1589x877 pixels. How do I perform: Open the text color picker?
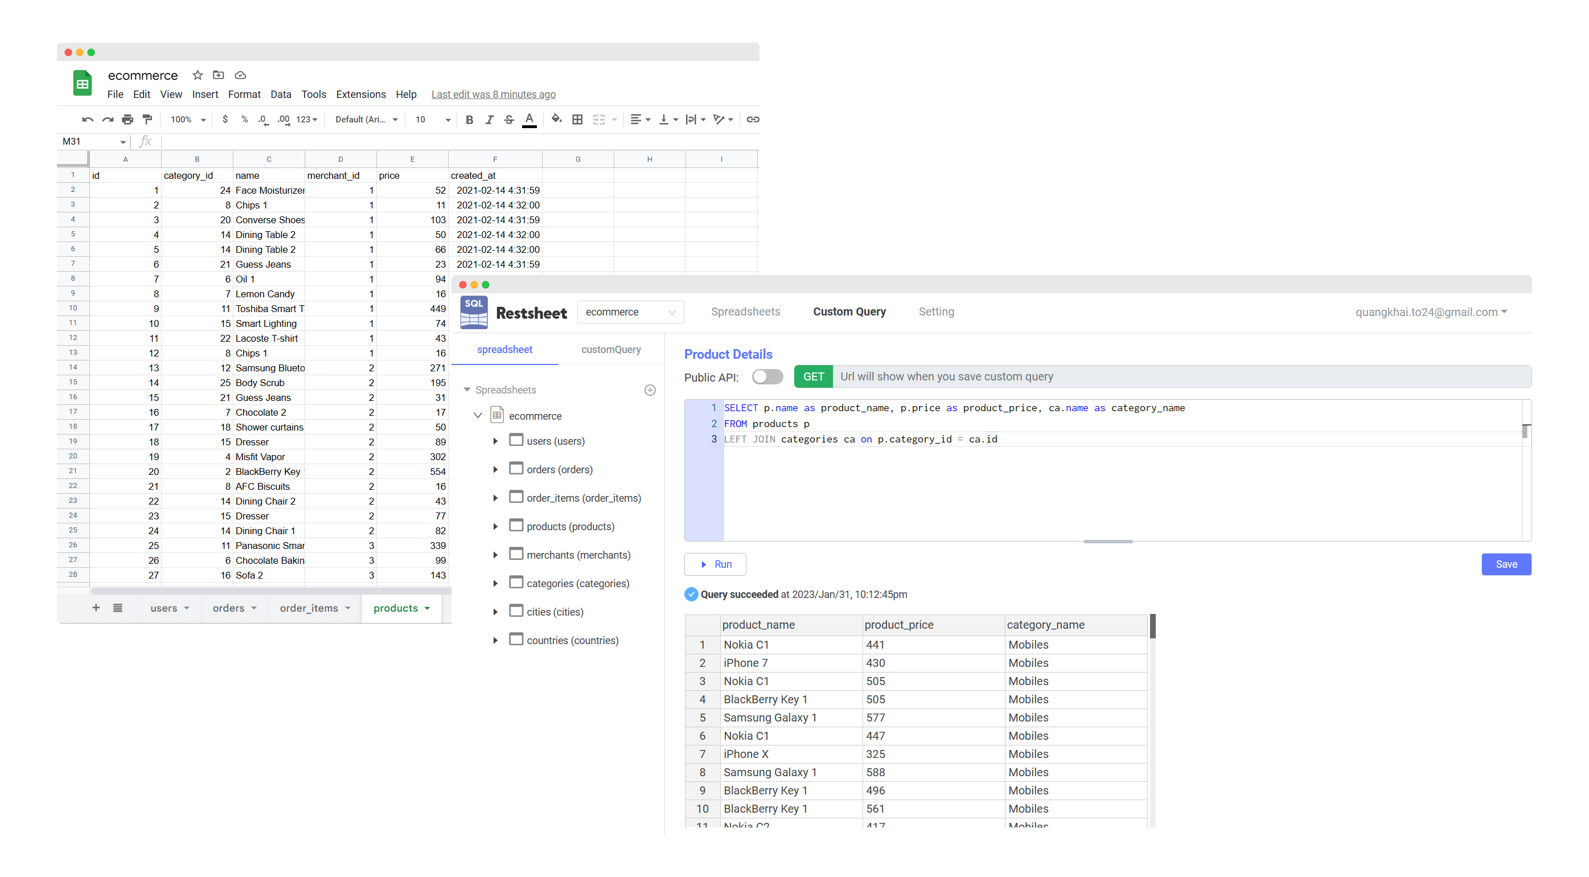(529, 119)
